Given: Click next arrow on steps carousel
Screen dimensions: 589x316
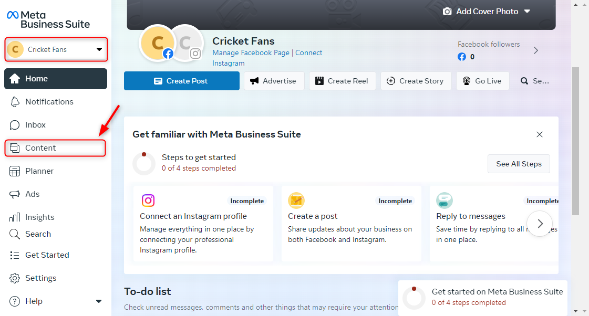Looking at the screenshot, I should 540,224.
